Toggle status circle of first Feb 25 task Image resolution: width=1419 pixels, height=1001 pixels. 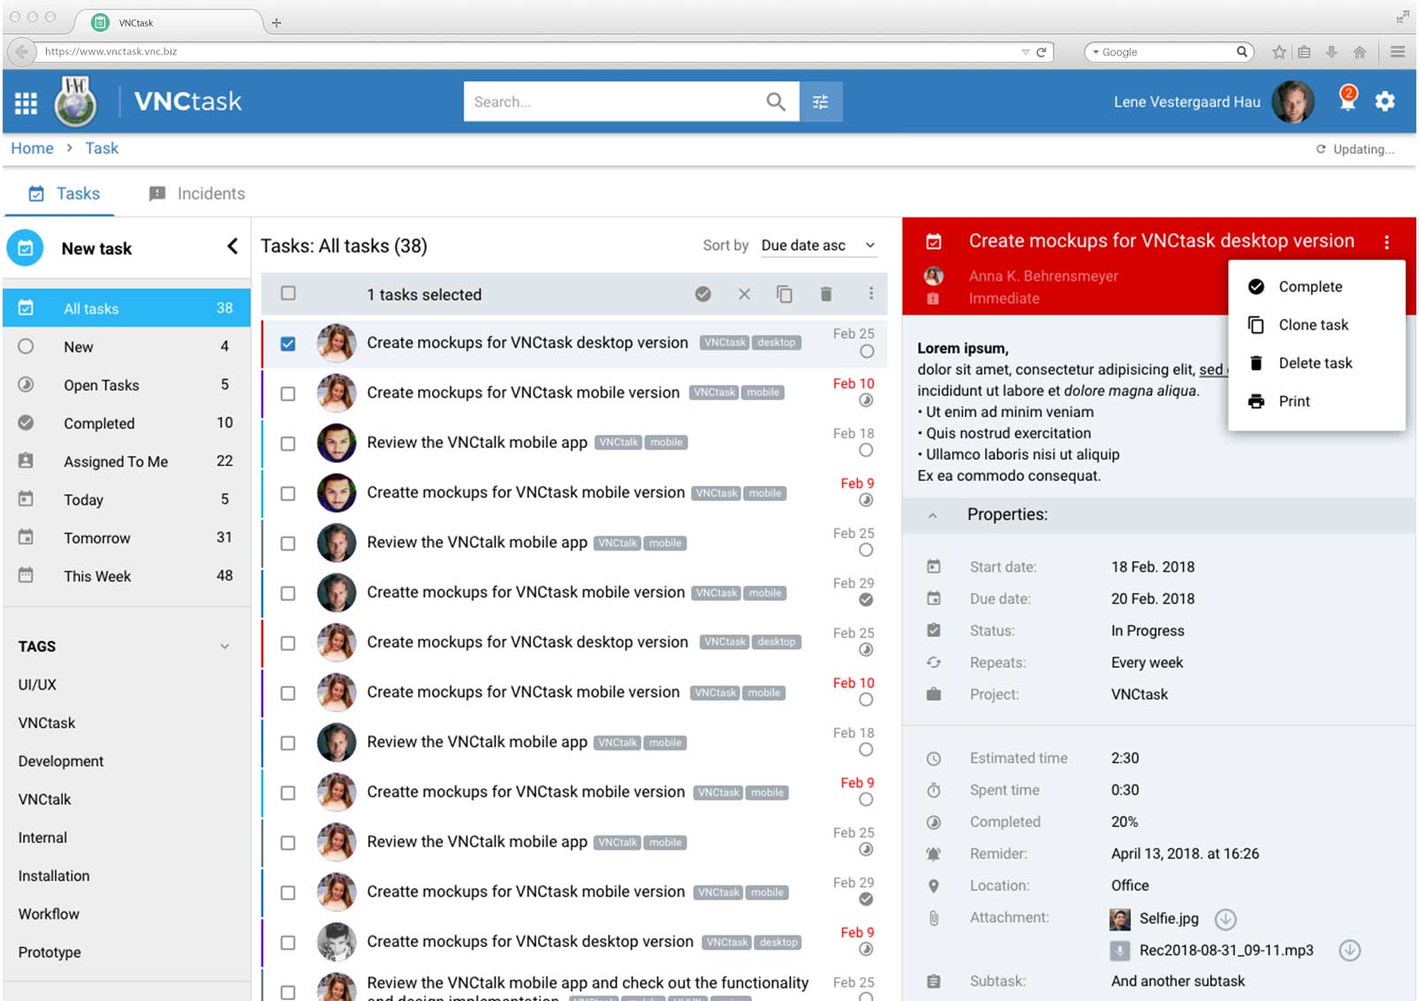coord(867,352)
